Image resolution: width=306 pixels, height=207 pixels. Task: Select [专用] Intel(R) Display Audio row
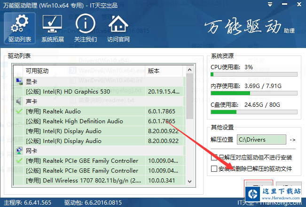click(x=99, y=131)
